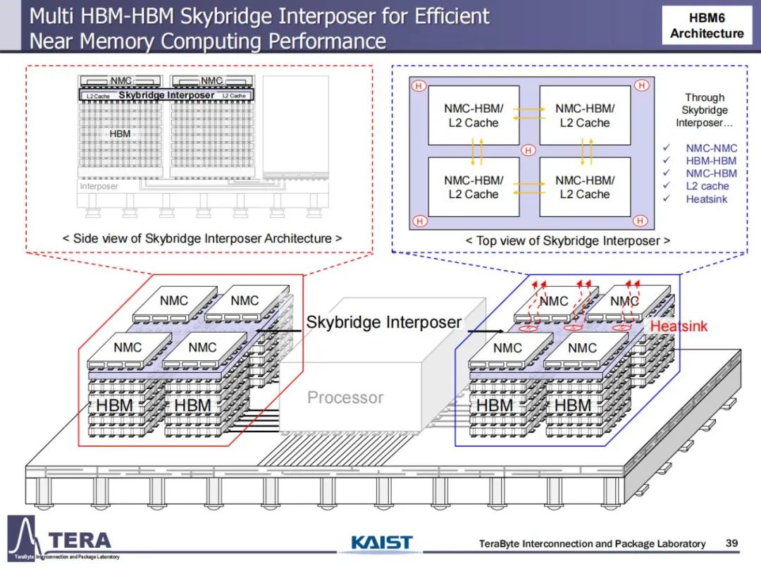Click the slide title starting 'Multi HBM-HBM Skybridge'
The height and width of the screenshot is (571, 761).
coord(259,28)
